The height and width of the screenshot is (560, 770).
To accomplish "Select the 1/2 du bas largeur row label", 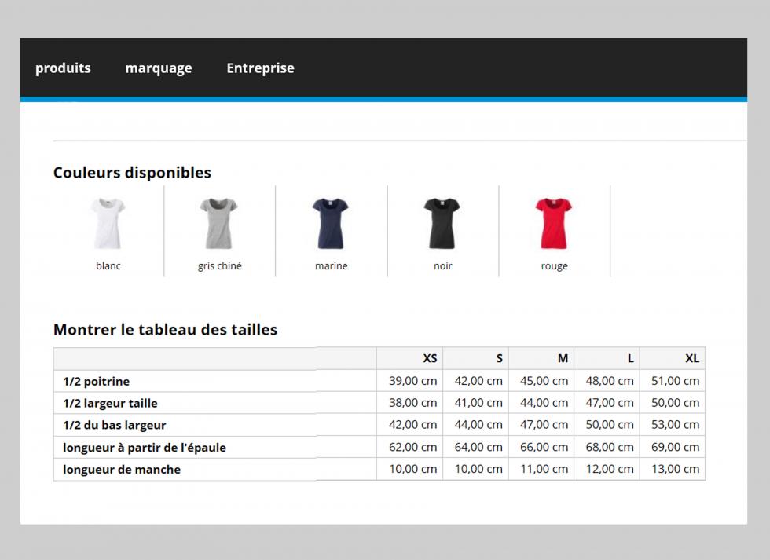I will pos(115,425).
